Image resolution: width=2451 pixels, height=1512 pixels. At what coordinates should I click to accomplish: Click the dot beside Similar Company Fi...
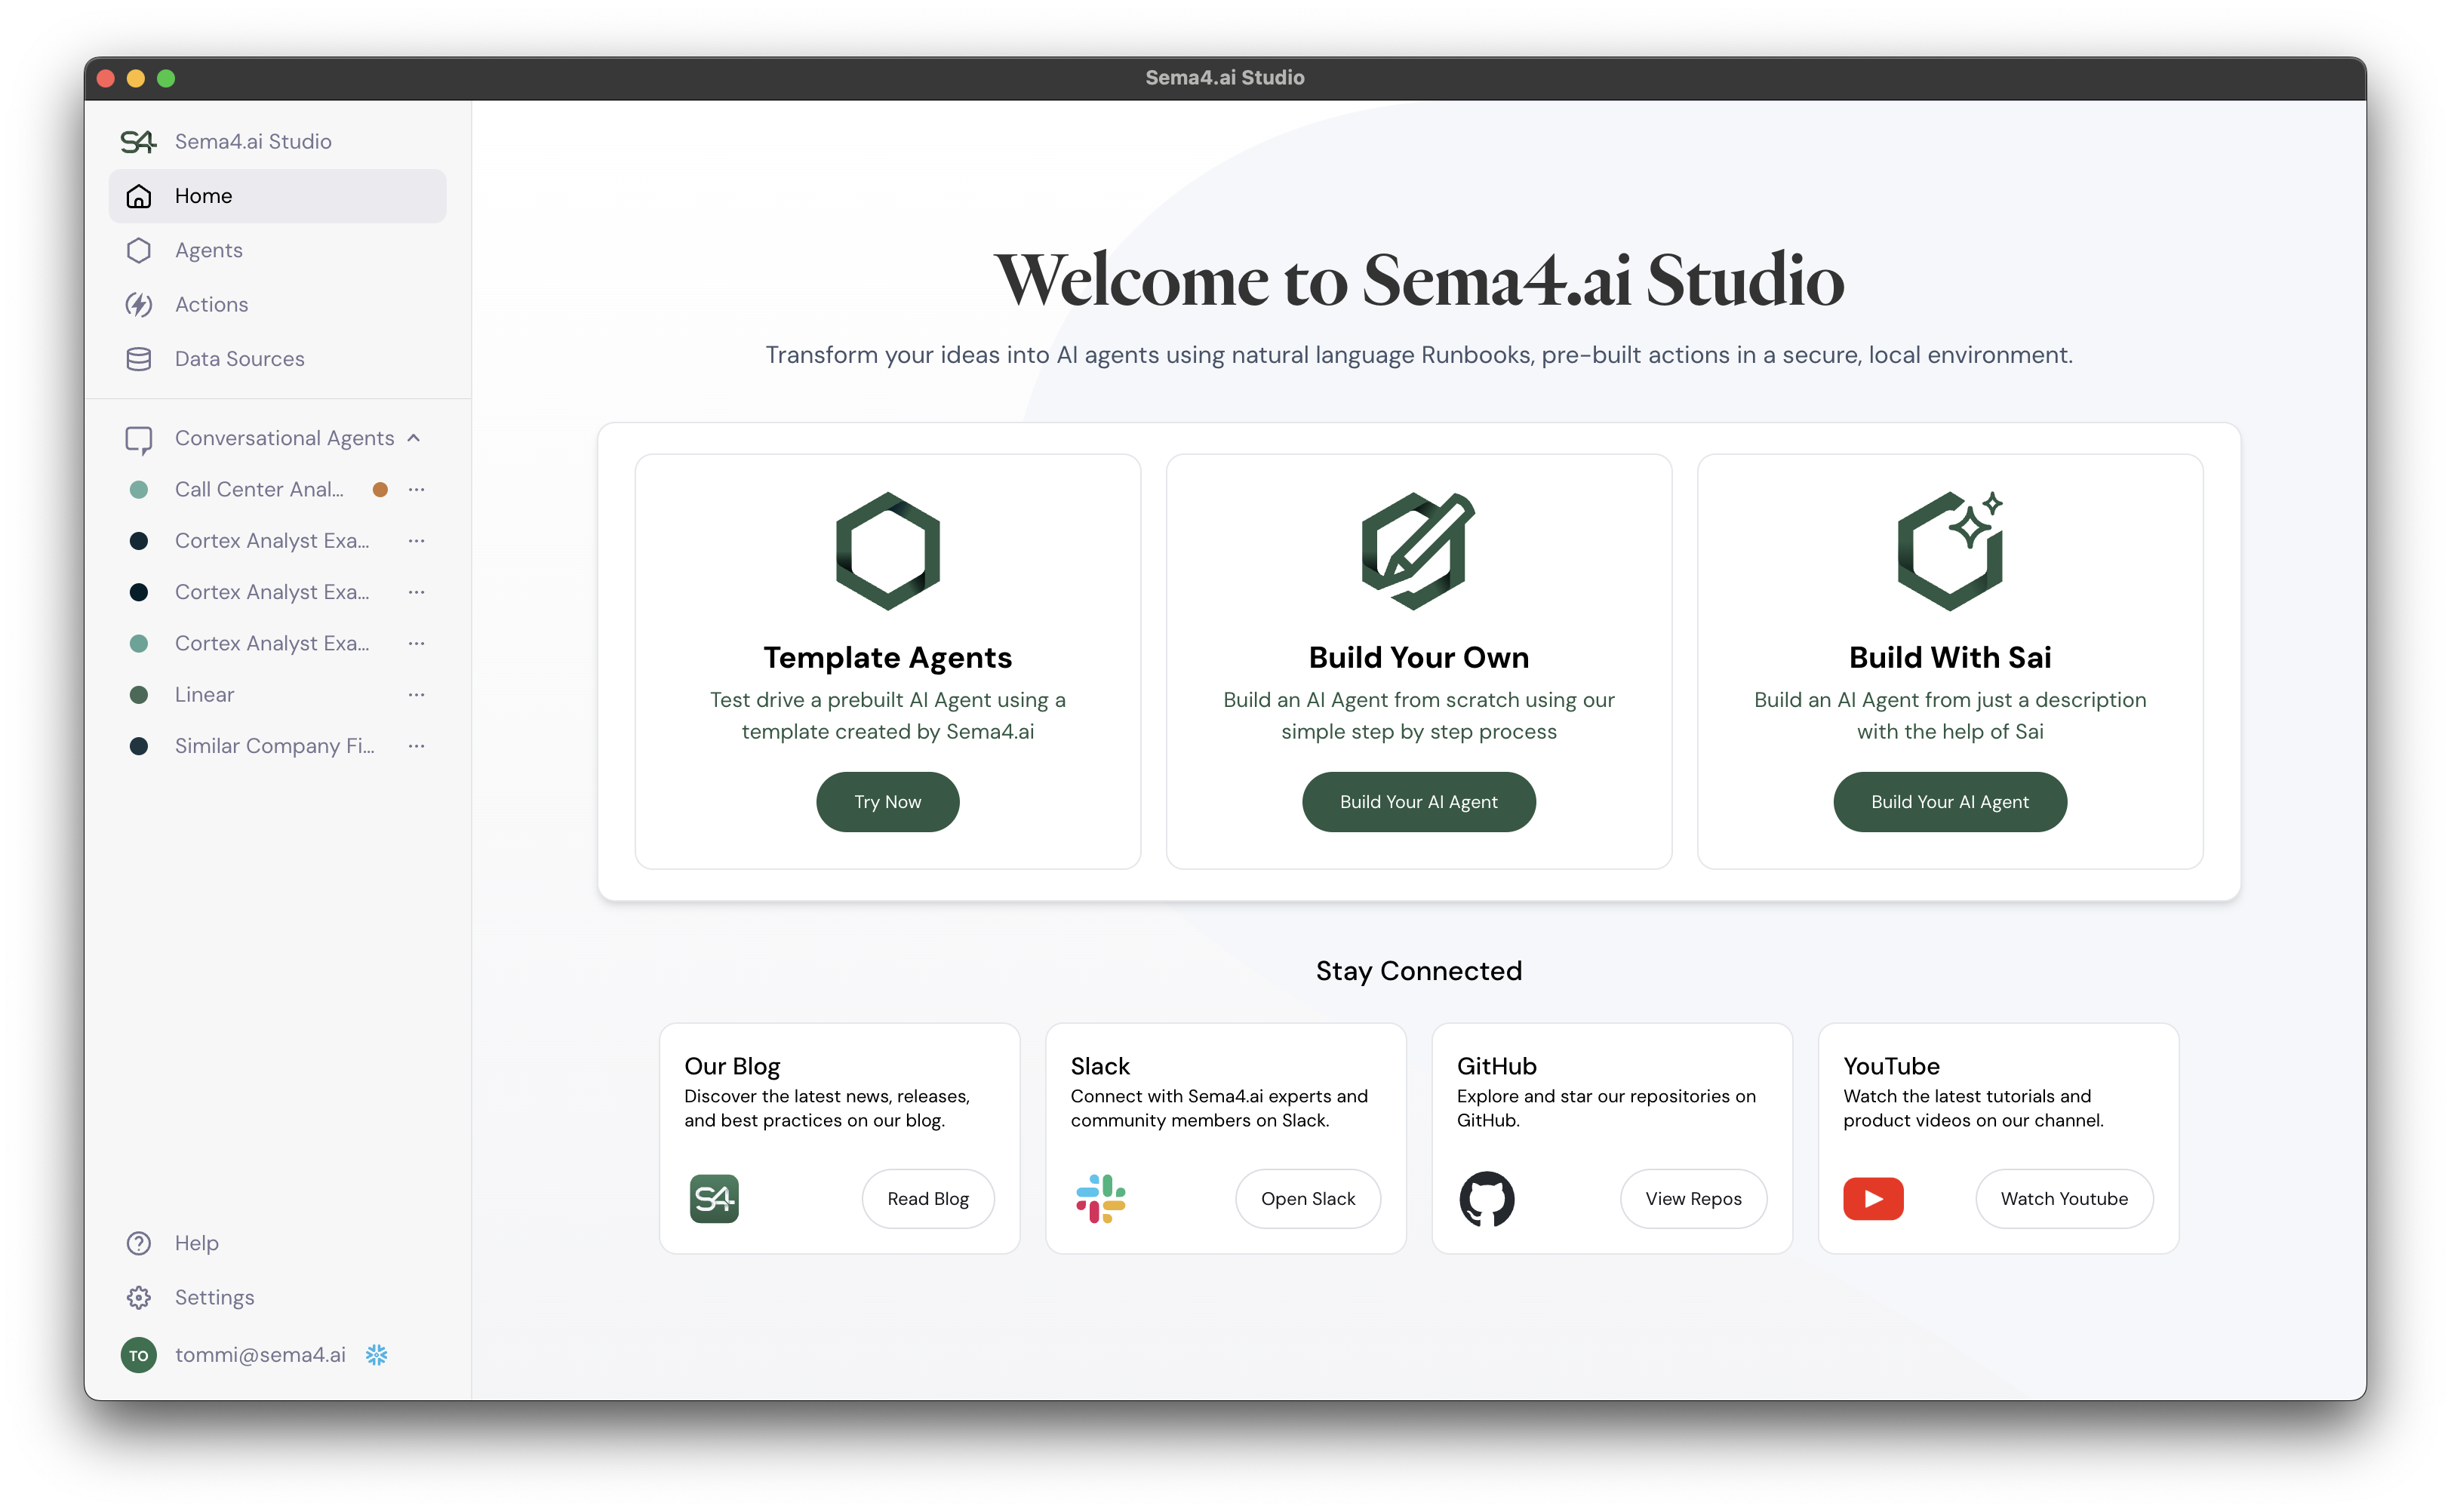[139, 746]
